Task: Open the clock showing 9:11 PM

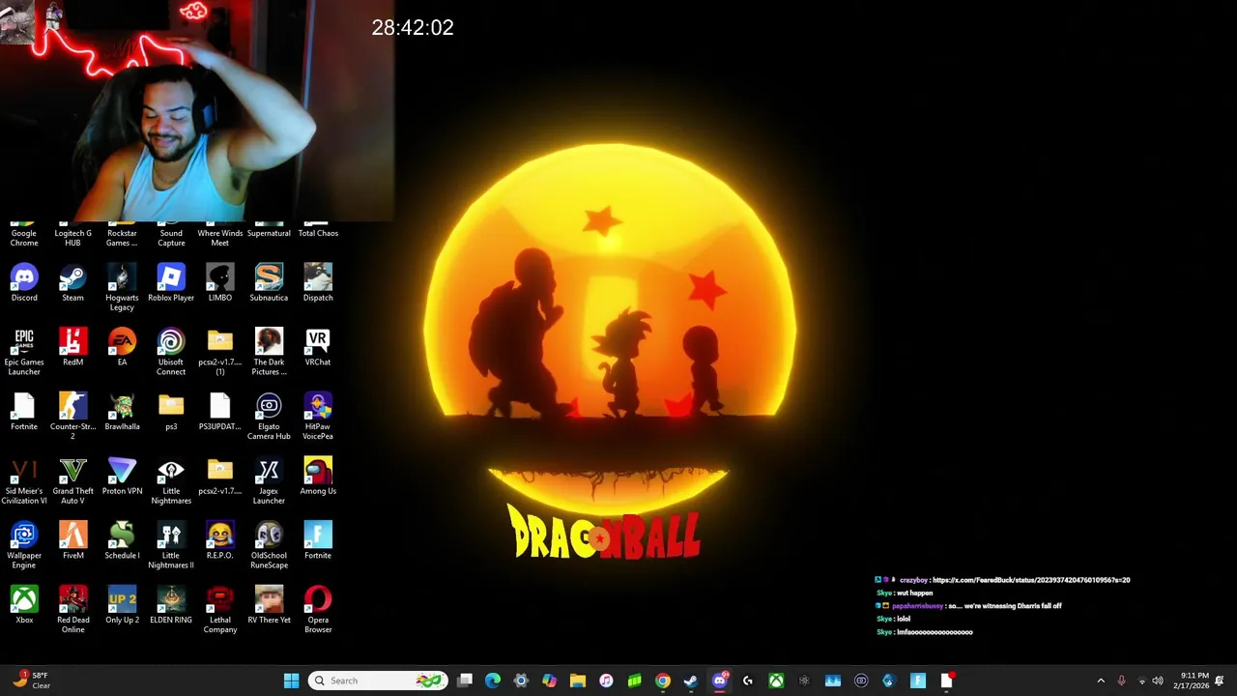Action: click(1191, 681)
